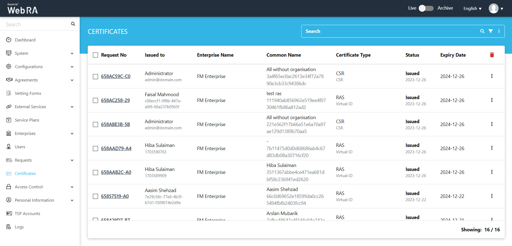Toggle the Live/Archive switch
This screenshot has height=246, width=512.
click(x=426, y=8)
